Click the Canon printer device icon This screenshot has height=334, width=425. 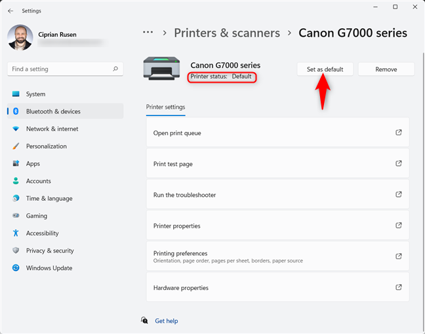tap(161, 68)
